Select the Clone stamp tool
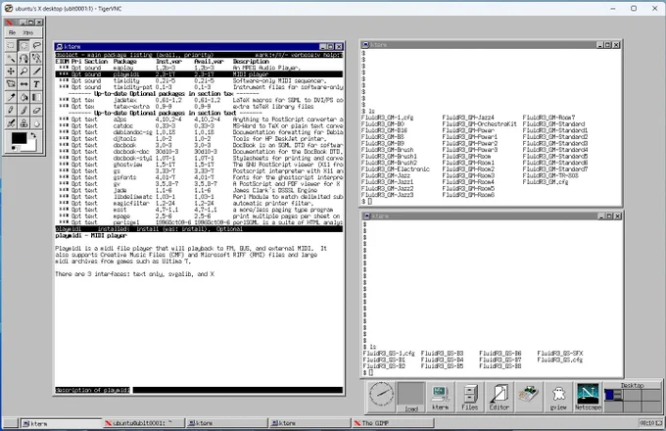Viewport: 666px width, 431px height. pos(24,123)
